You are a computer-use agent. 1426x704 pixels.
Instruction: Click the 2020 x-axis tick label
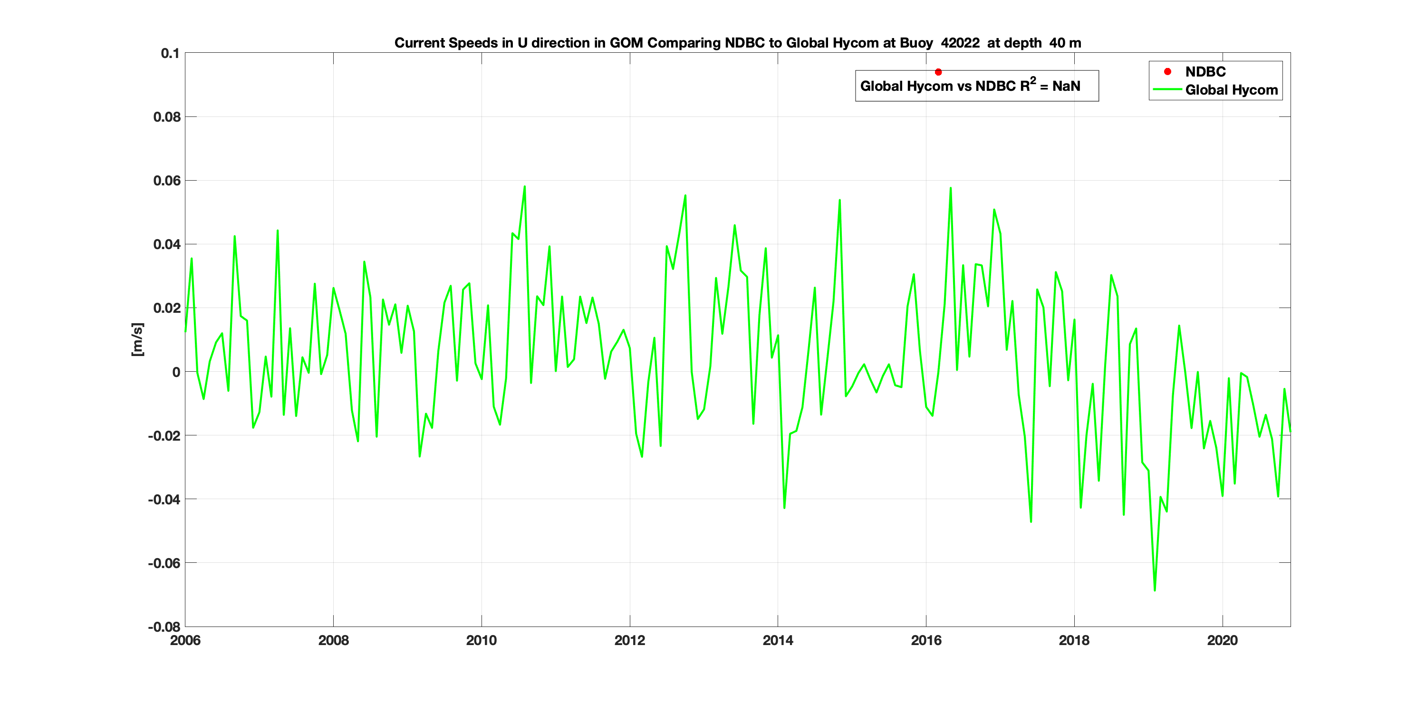[x=1222, y=640]
